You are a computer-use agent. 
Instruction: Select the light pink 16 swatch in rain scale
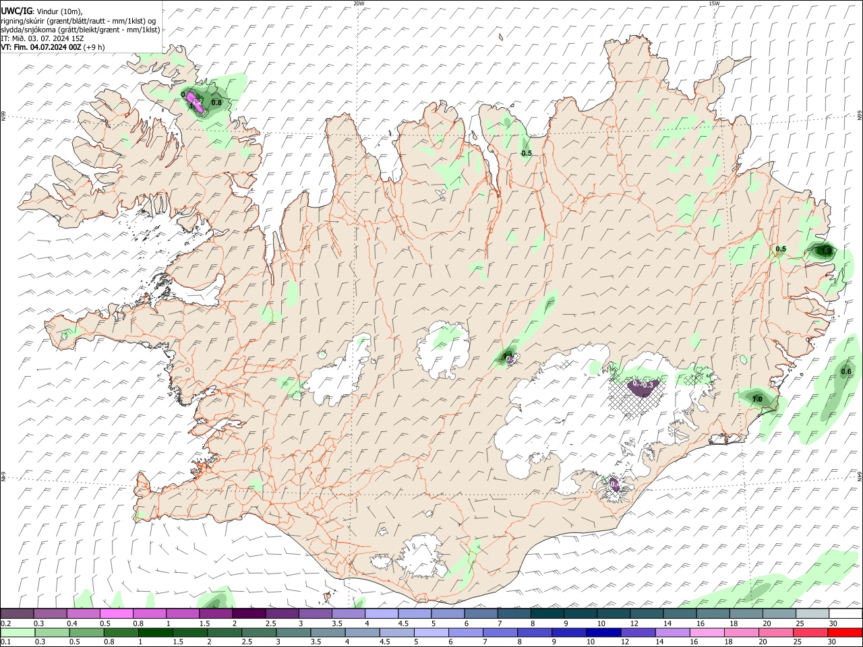tap(707, 632)
